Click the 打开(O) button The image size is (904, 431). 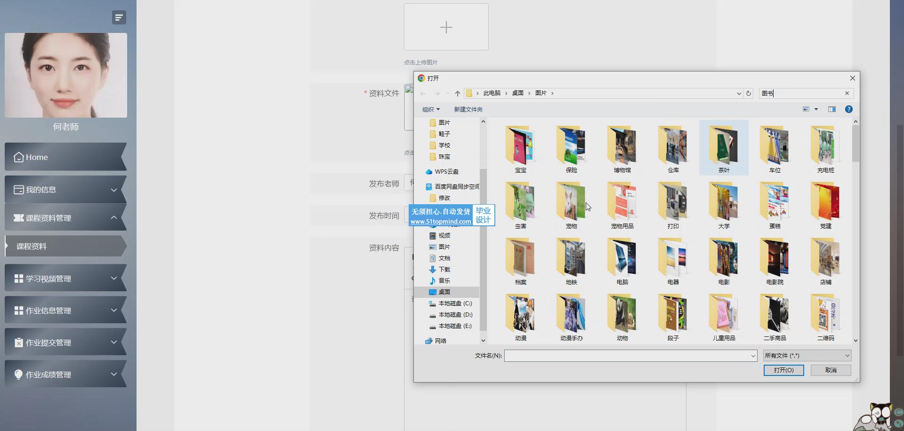pos(783,370)
